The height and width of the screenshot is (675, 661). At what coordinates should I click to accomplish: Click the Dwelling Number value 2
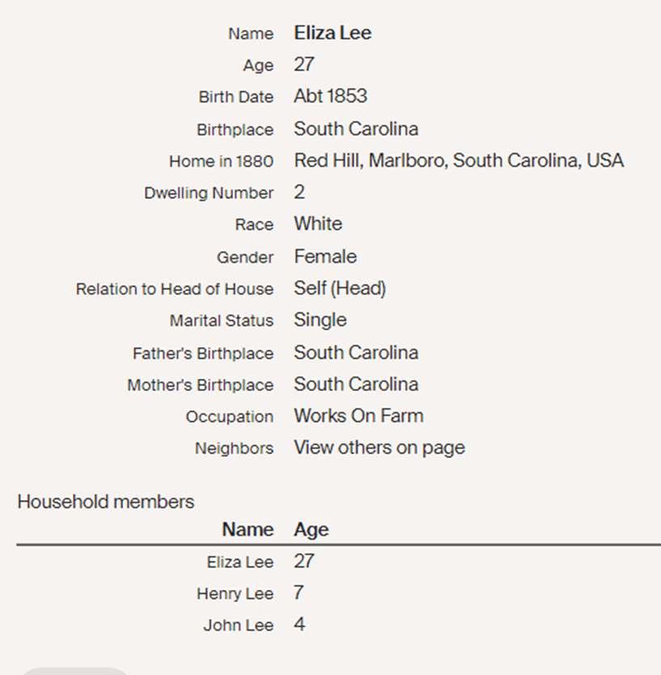[299, 193]
